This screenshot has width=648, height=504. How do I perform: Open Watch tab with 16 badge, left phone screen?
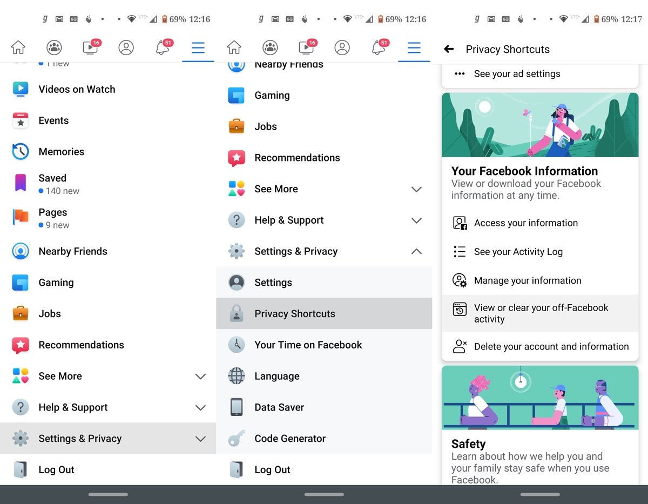pos(91,47)
